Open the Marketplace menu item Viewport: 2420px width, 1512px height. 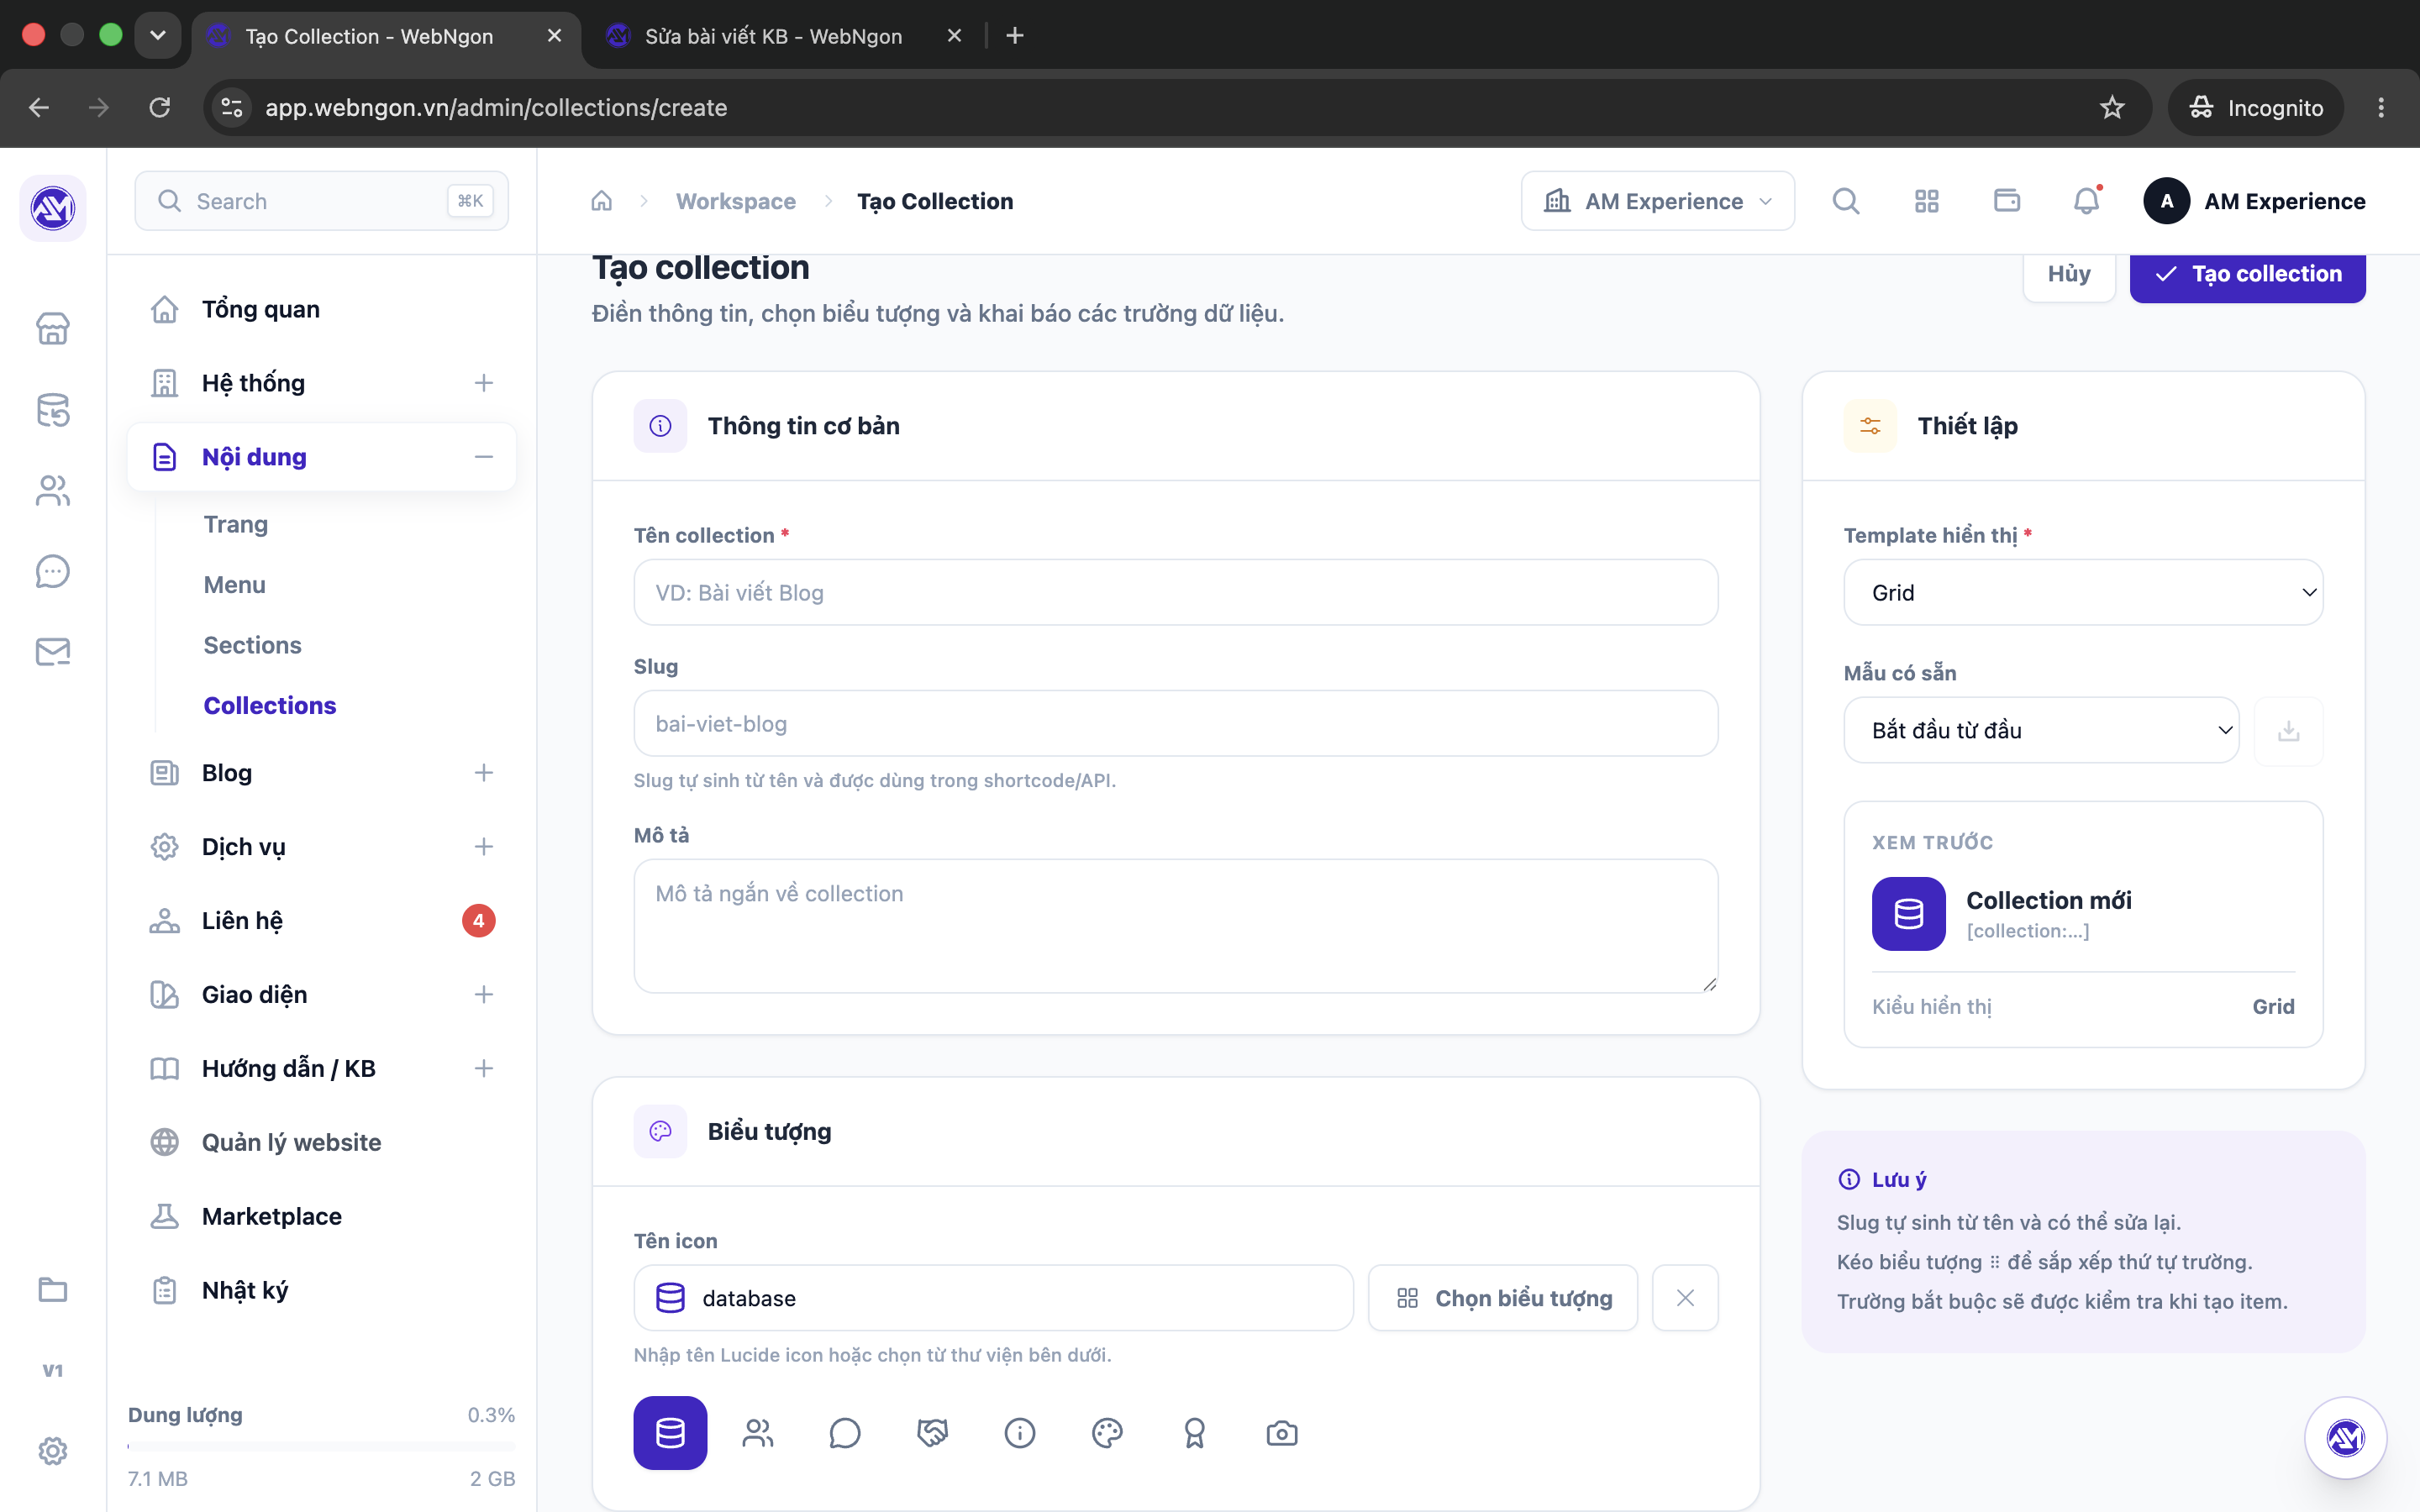click(321, 1217)
